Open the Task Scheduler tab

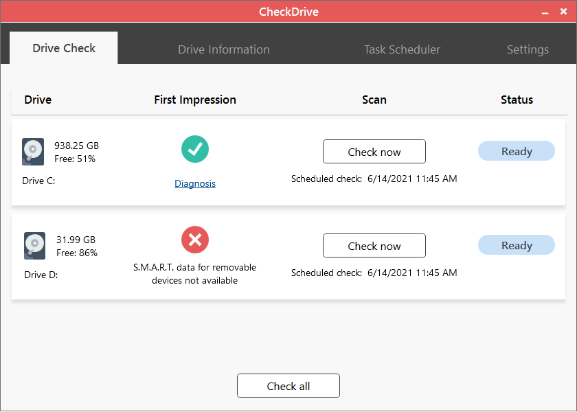(402, 49)
